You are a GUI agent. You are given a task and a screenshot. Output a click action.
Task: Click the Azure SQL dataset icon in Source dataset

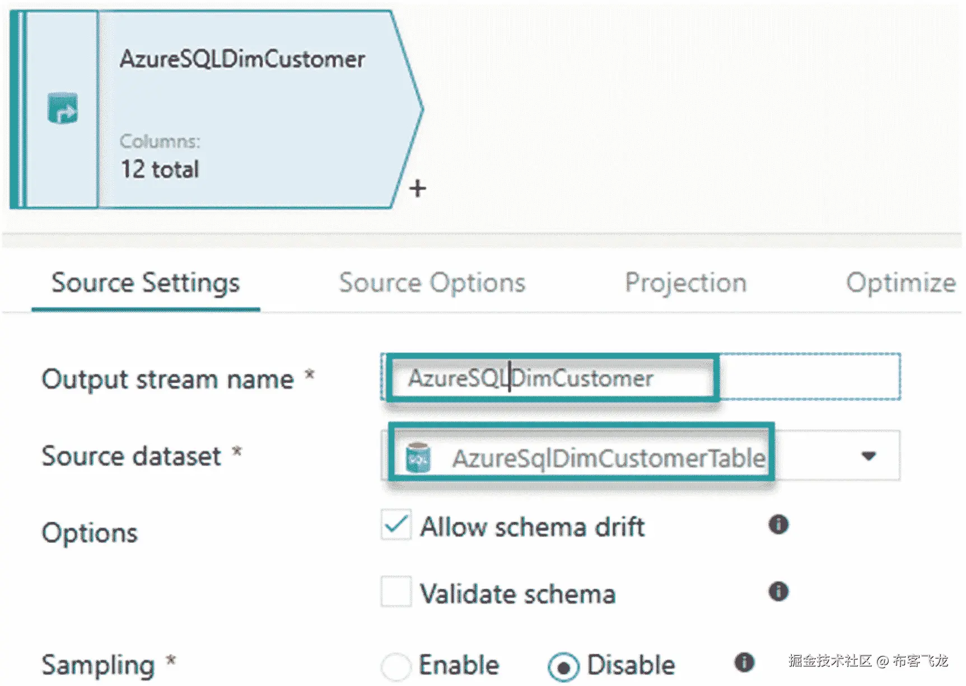[418, 457]
